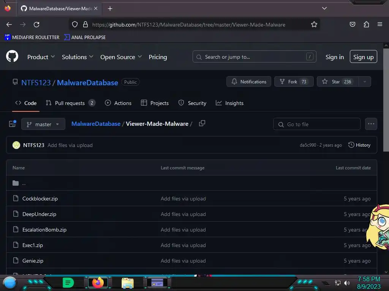Open the MalwareDatabase repository title link
Image resolution: width=389 pixels, height=291 pixels.
88,82
